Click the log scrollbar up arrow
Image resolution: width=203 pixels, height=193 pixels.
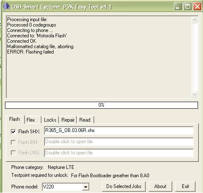coord(195,20)
